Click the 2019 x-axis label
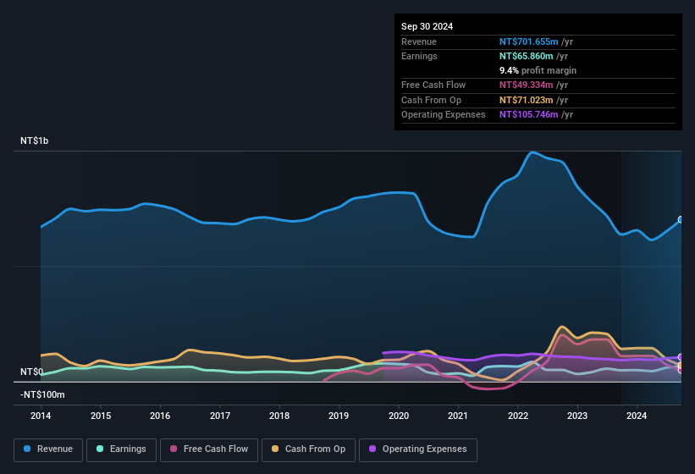695x474 pixels. pyautogui.click(x=339, y=416)
